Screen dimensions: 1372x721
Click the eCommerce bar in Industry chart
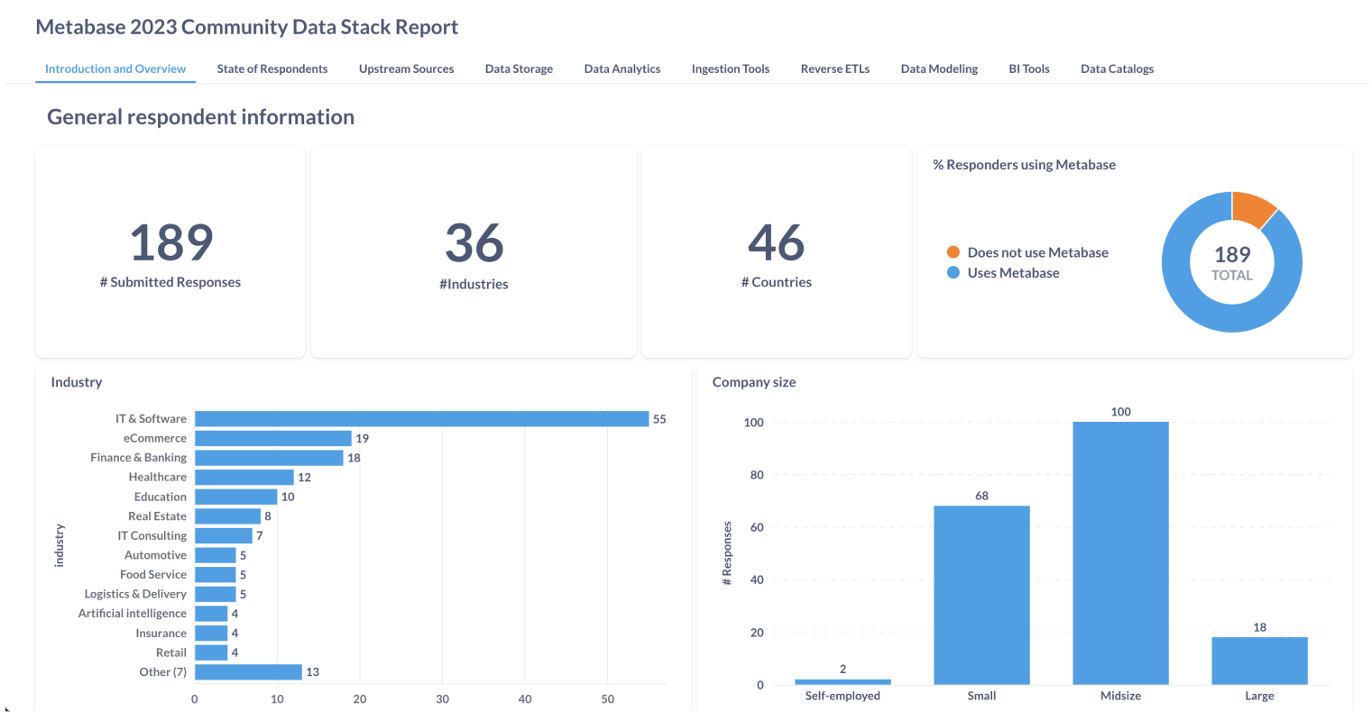tap(273, 438)
